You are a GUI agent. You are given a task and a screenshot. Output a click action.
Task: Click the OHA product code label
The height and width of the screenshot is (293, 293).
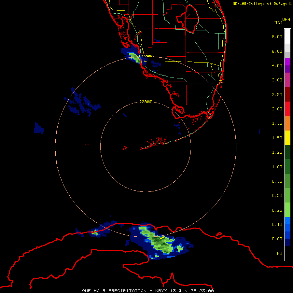286,20
